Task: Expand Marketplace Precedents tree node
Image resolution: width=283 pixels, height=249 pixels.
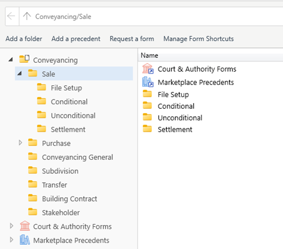Action: click(12, 240)
